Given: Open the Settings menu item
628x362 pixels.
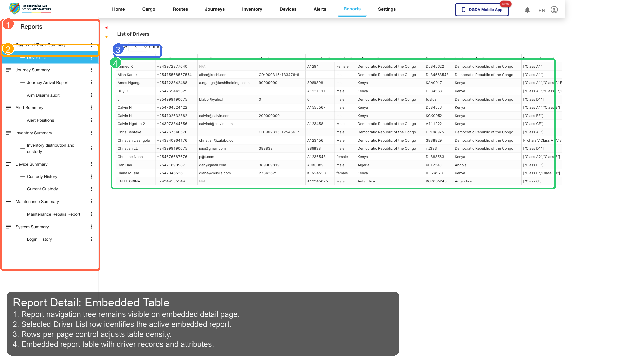Looking at the screenshot, I should pyautogui.click(x=386, y=9).
